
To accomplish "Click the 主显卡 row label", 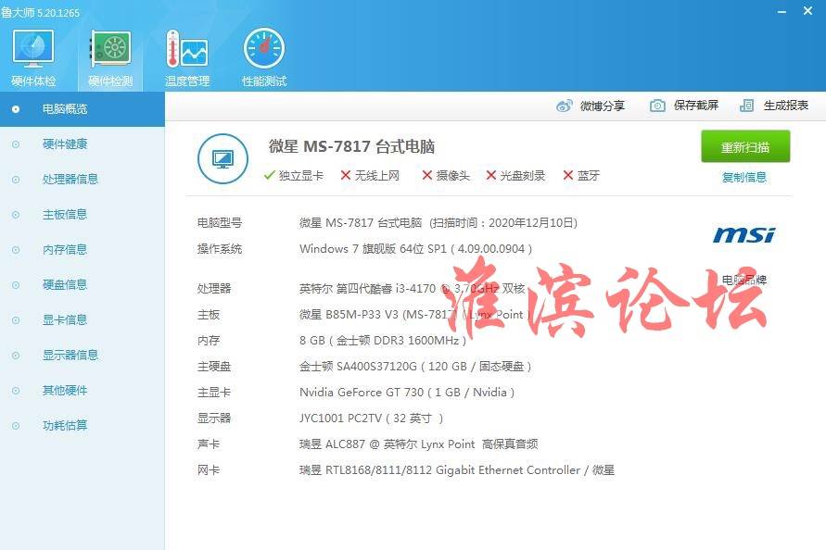I will 214,393.
